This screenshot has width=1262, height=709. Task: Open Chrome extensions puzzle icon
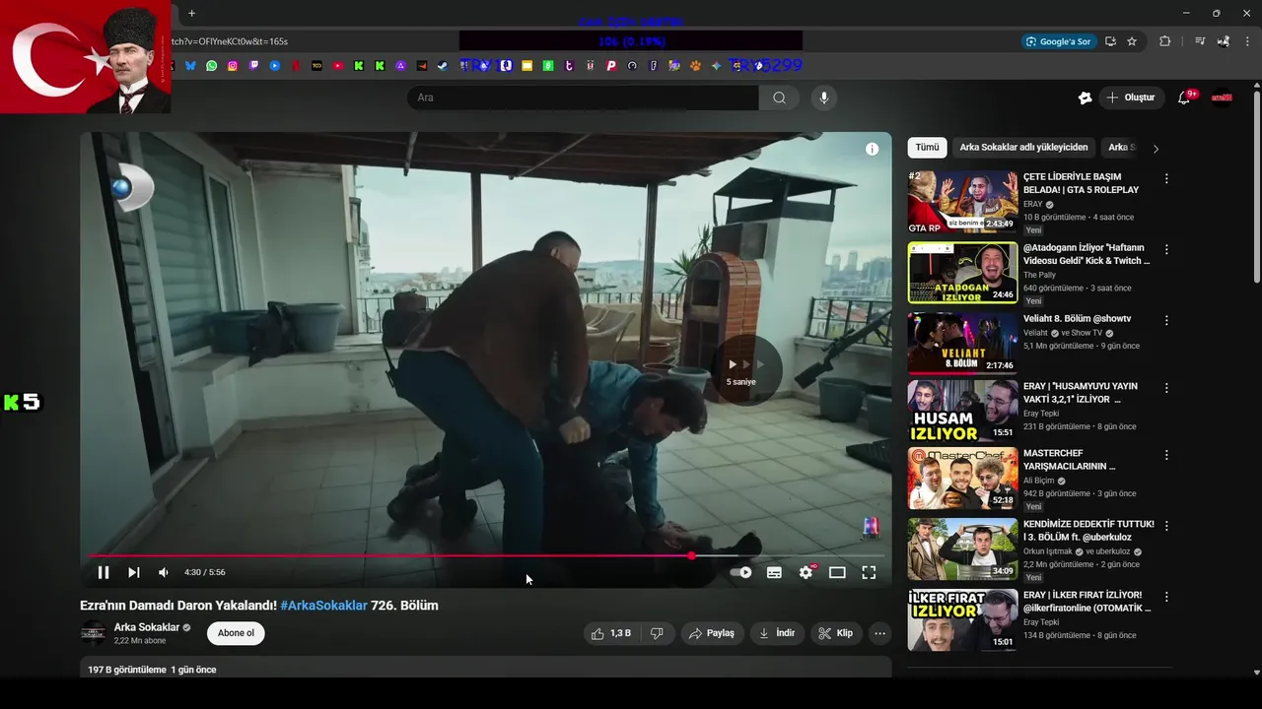tap(1164, 41)
